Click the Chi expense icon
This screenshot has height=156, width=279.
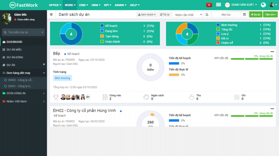point(237,97)
